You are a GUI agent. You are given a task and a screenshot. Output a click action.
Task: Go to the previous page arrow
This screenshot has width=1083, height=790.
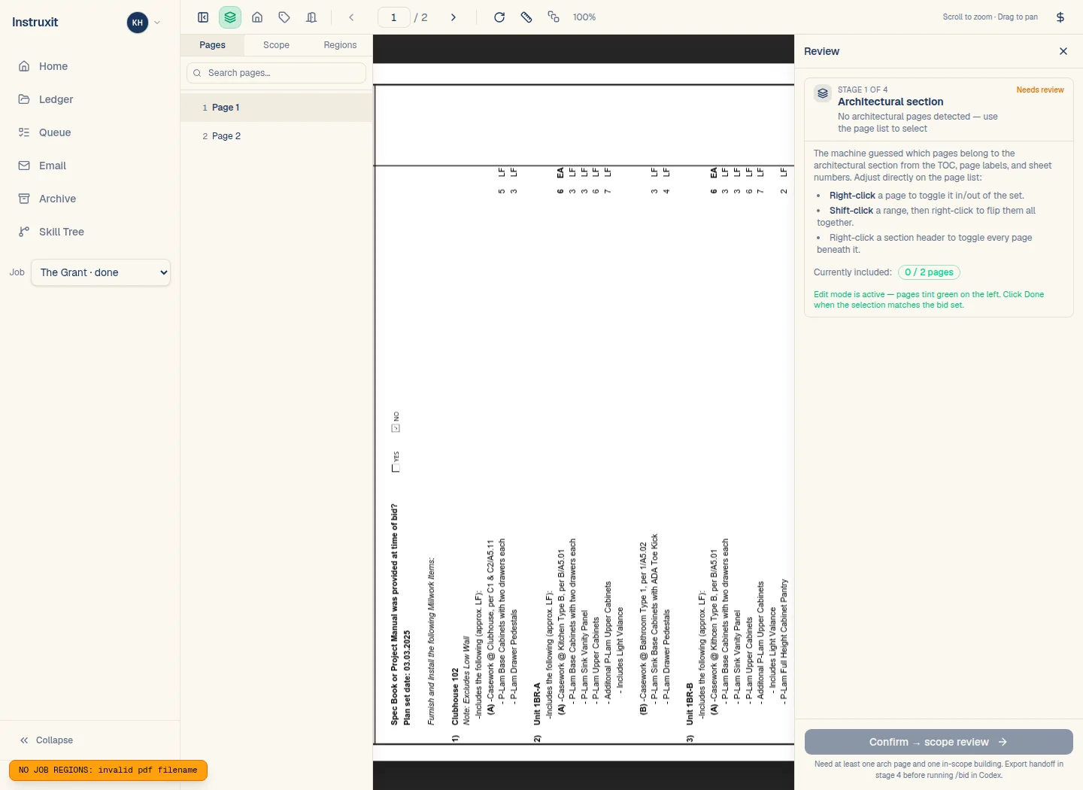coord(351,17)
